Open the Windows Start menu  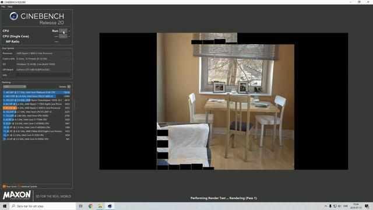(5, 206)
